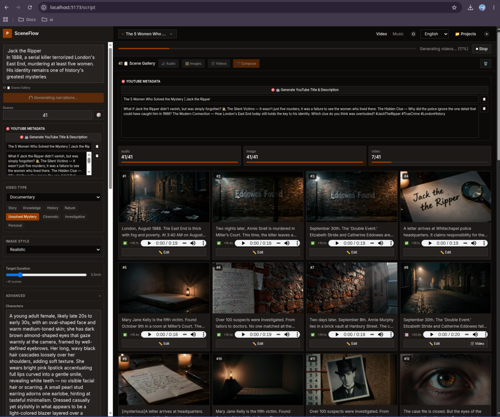
Task: Copy YouTube description in main panel
Action: (x=484, y=109)
